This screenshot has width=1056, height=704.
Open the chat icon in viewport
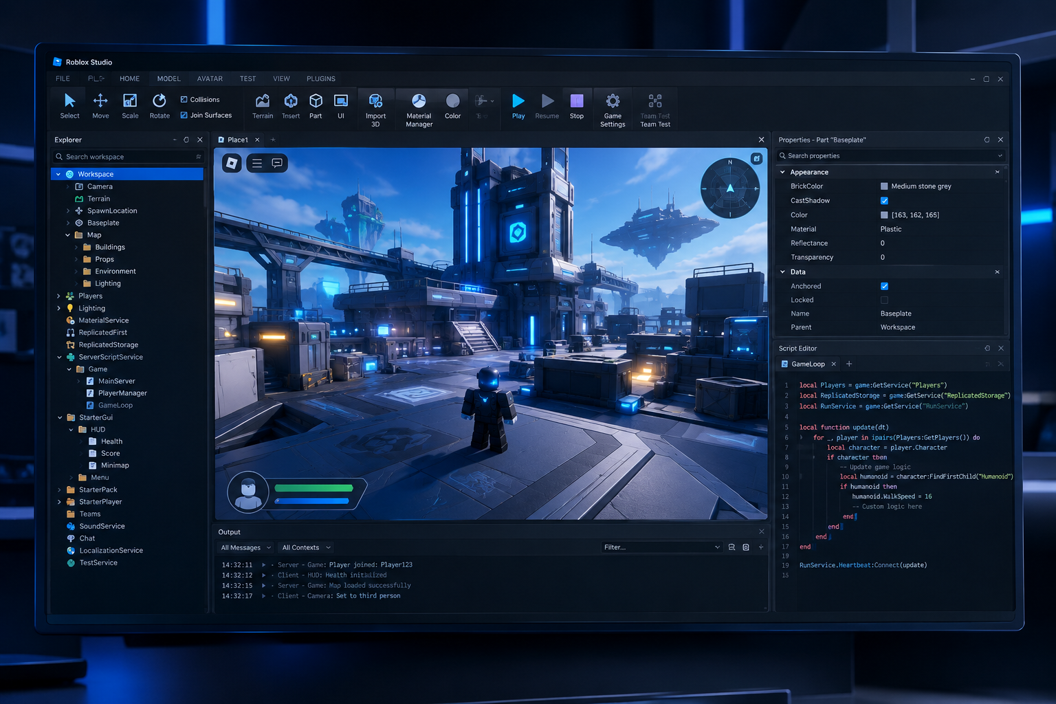coord(277,163)
